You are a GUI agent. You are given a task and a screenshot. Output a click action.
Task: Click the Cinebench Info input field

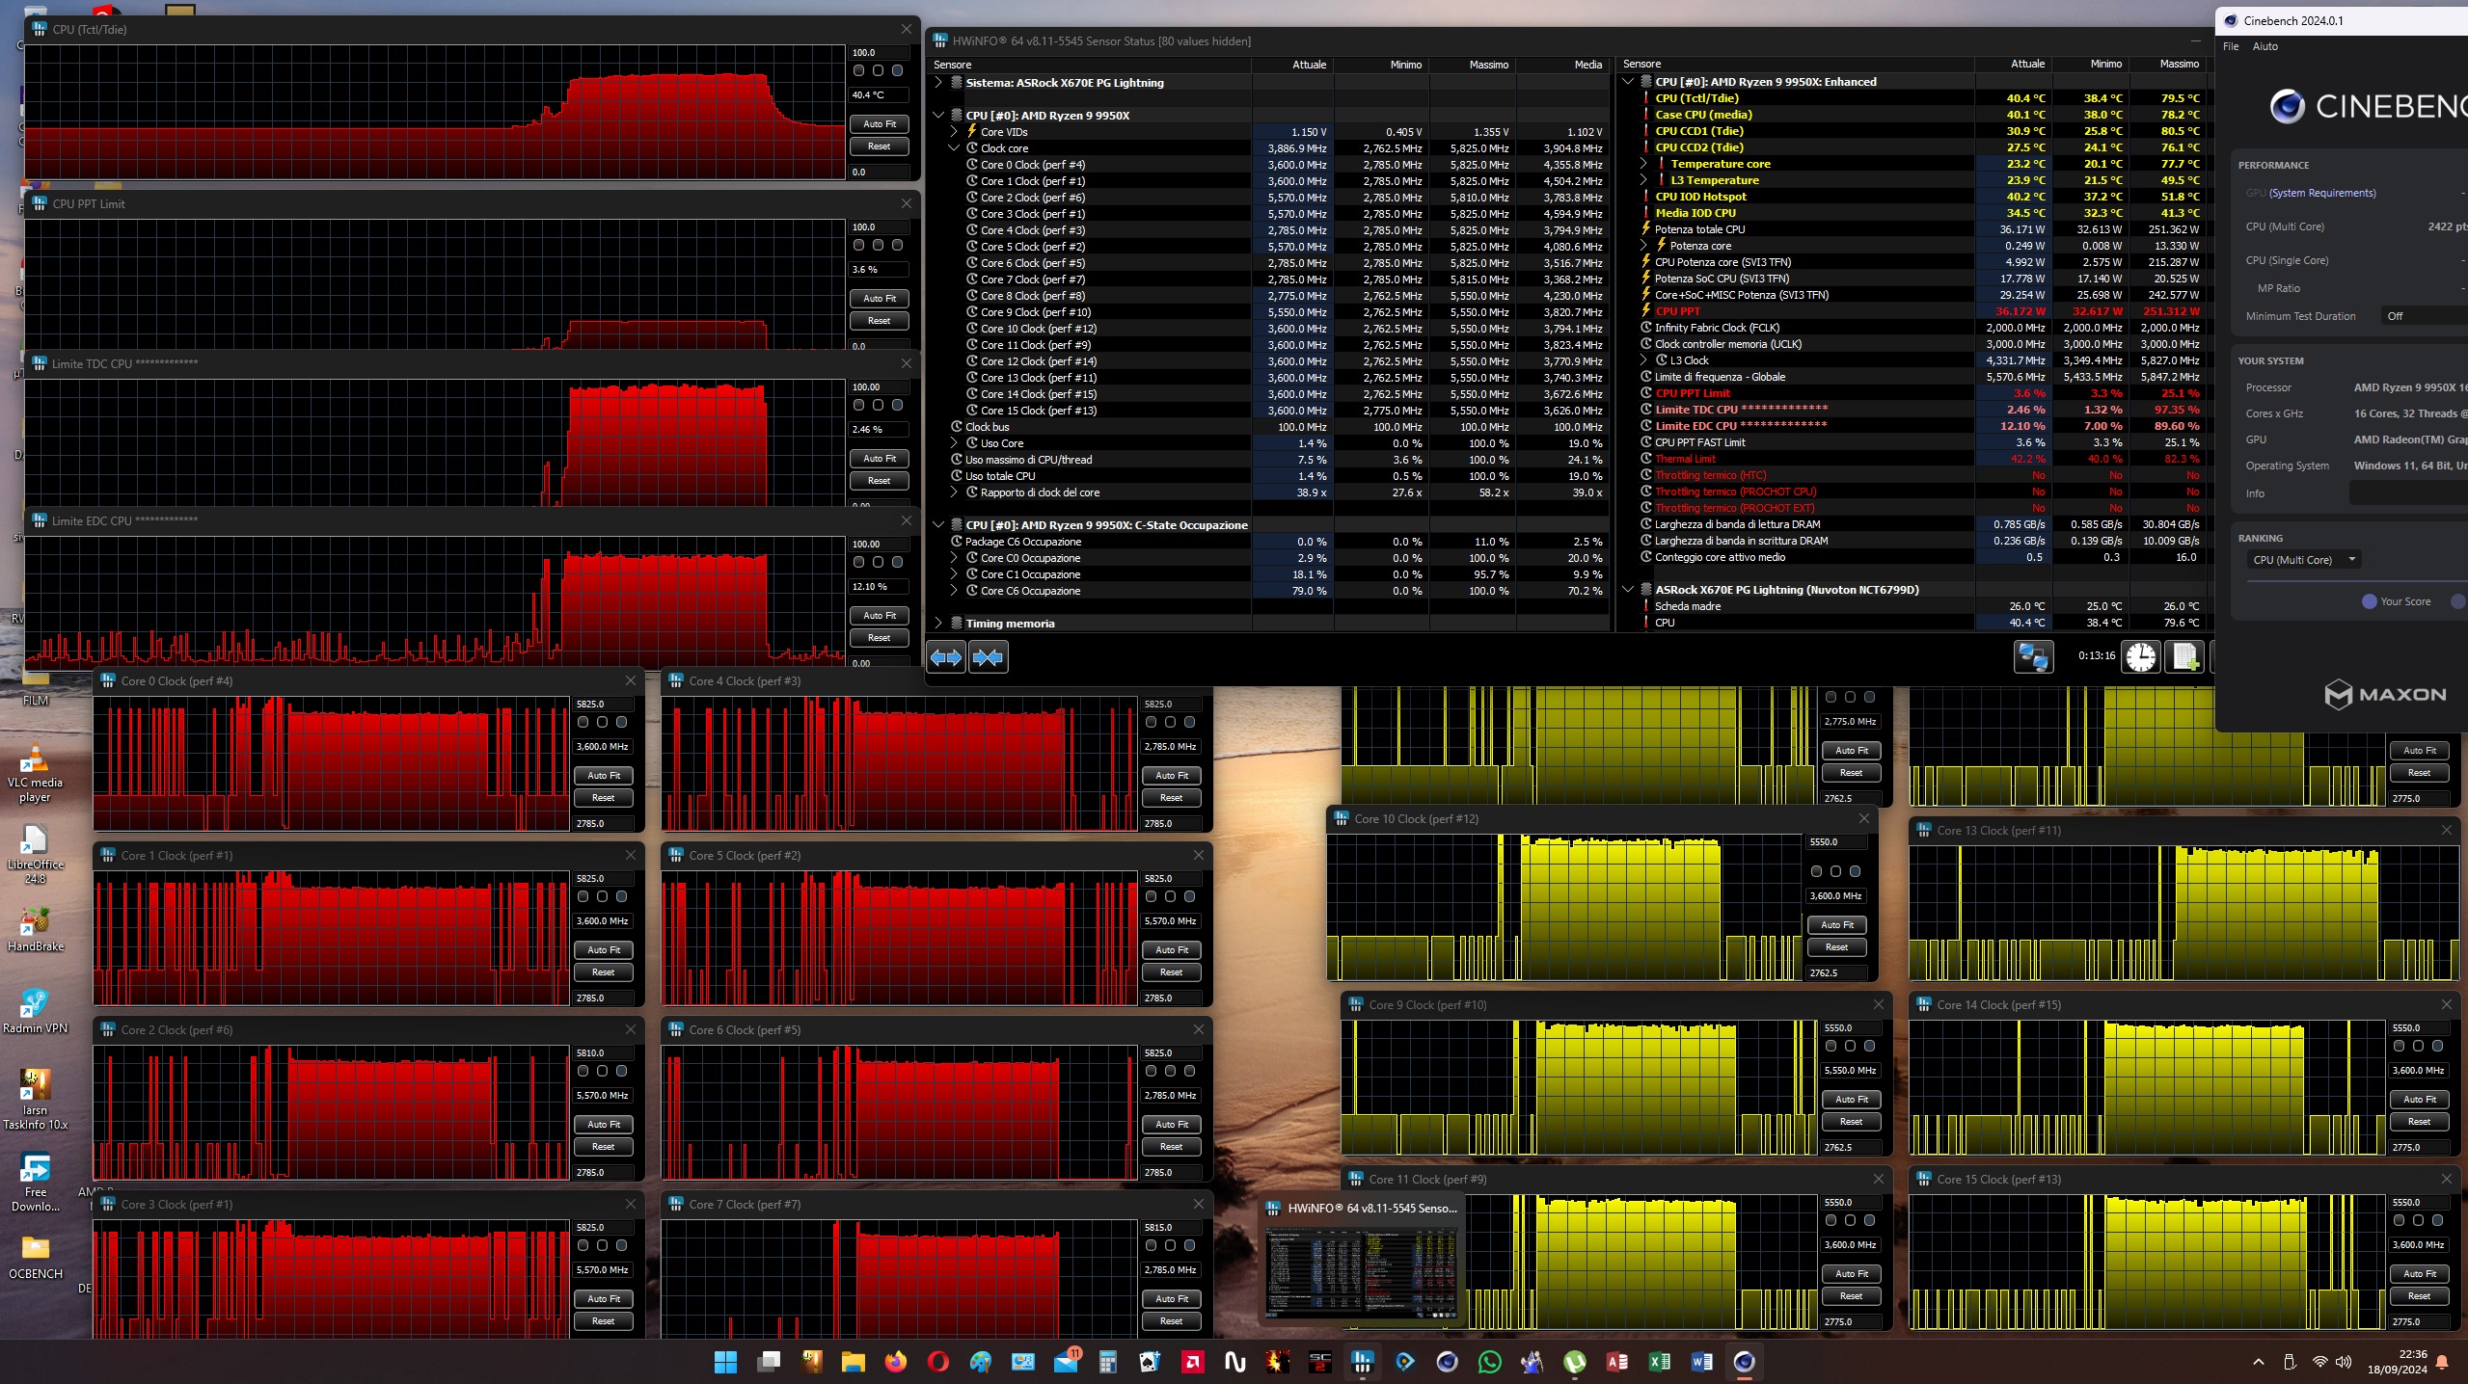[2408, 493]
